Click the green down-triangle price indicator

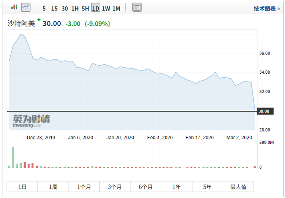(x=39, y=20)
